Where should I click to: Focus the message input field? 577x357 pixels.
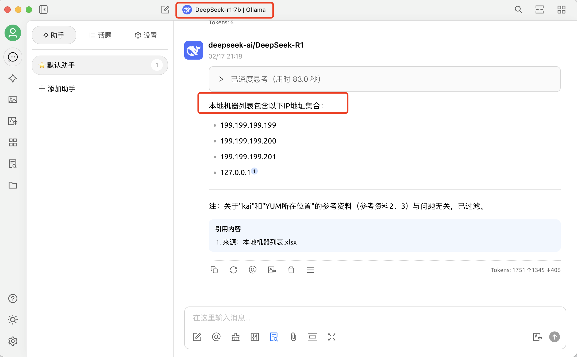pyautogui.click(x=374, y=318)
